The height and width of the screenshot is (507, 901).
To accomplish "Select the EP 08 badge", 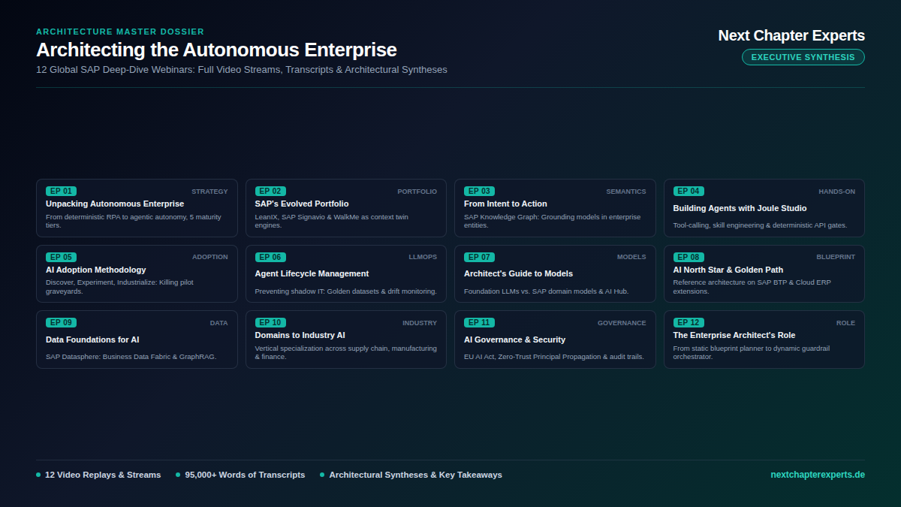I will coord(689,257).
